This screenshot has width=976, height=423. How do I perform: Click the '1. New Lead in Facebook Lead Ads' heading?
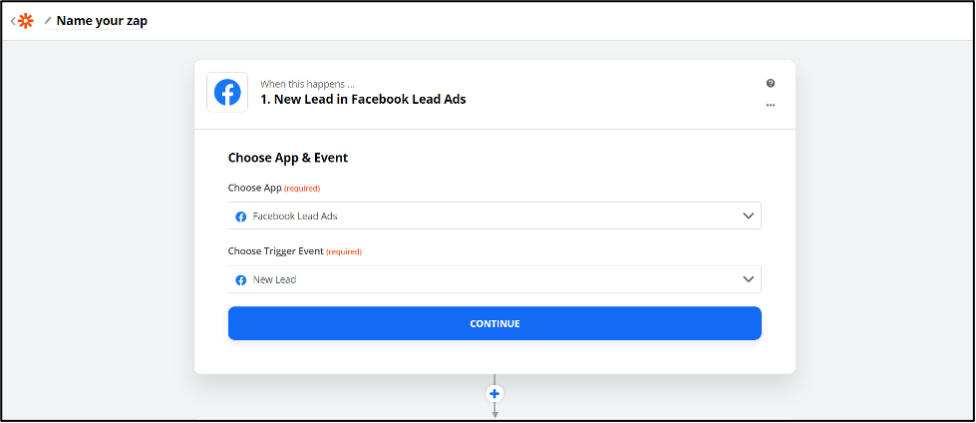[x=363, y=99]
